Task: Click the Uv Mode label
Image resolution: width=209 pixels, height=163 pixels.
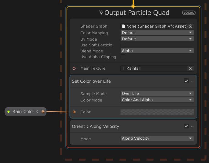Action: [x=89, y=39]
